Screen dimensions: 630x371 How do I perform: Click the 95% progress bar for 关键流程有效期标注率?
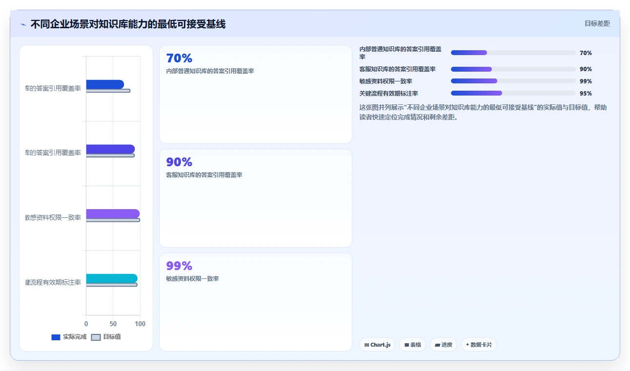coord(513,93)
